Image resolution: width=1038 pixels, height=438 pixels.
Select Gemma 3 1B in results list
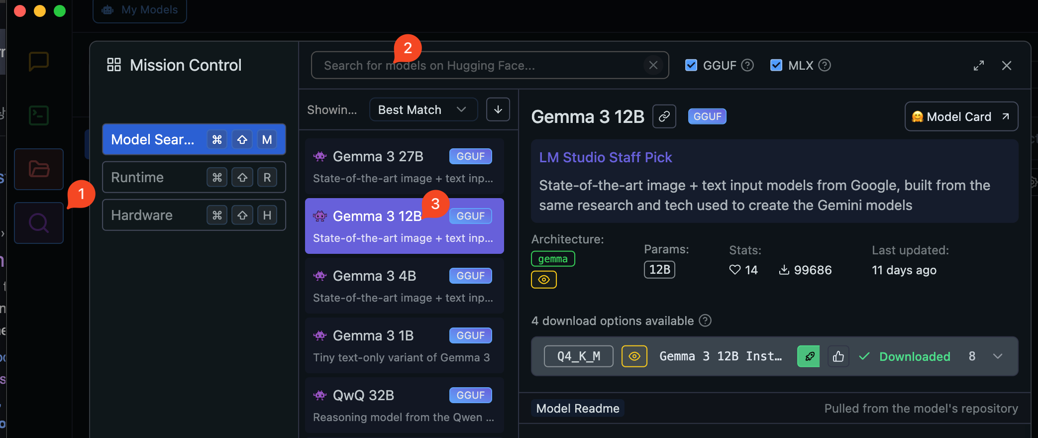point(405,345)
